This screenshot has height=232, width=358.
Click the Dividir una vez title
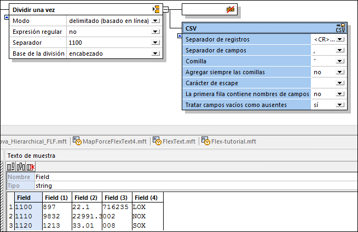[34, 10]
